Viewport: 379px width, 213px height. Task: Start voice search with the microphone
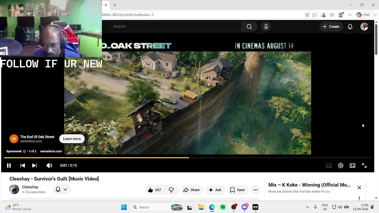coord(266,27)
